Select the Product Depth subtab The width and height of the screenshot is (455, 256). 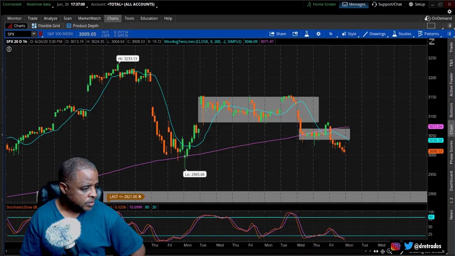[x=82, y=26]
